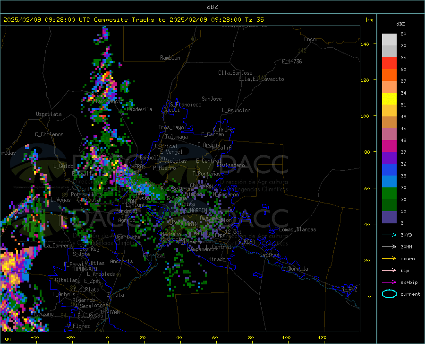Click the Mirador map label
425x344 pixels.
click(218, 259)
